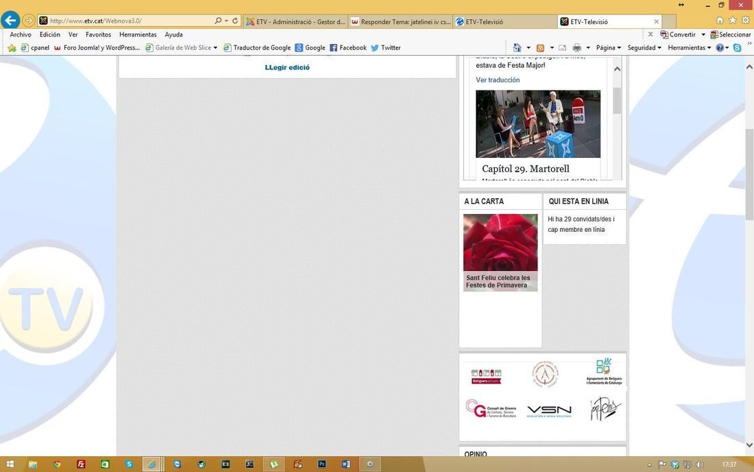Open the Favoritos menu
The height and width of the screenshot is (472, 754).
point(98,34)
